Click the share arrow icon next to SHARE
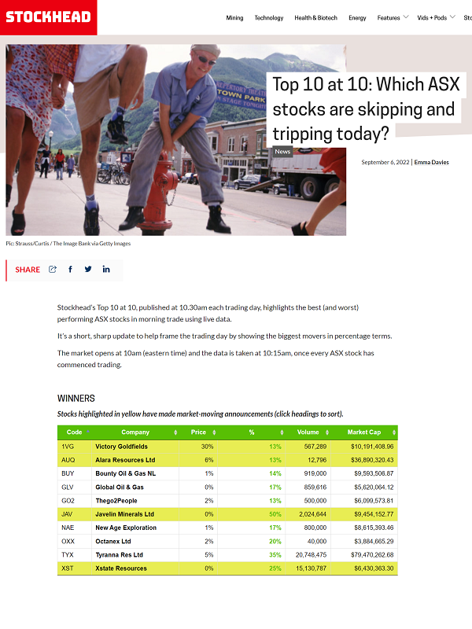The image size is (472, 629). [x=53, y=269]
